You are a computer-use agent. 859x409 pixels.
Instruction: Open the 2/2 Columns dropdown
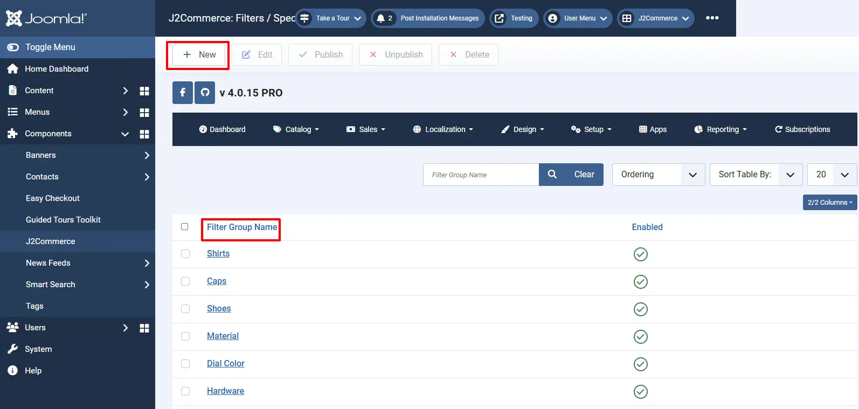[830, 203]
